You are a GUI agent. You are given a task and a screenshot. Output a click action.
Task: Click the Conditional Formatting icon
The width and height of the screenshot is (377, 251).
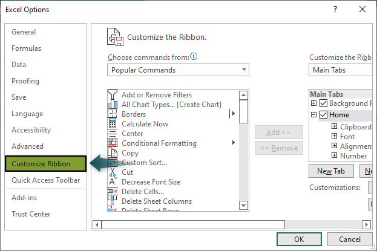click(x=113, y=143)
